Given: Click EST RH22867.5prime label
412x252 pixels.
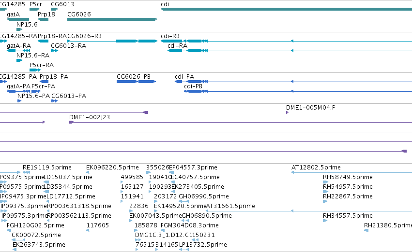Looking at the screenshot, I should 348,196.
